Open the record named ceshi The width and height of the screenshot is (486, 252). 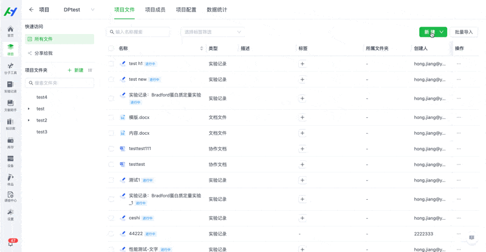(x=134, y=218)
